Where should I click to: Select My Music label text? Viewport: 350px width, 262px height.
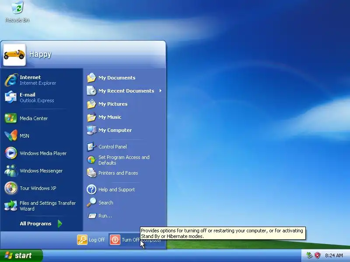(110, 117)
